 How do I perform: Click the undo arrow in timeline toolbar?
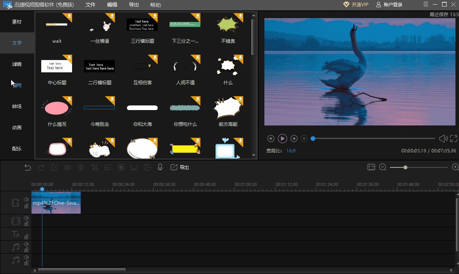point(28,167)
